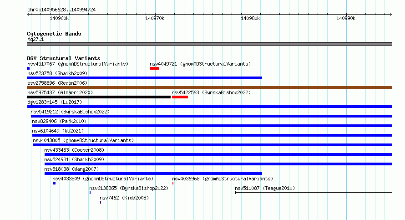Image resolution: width=405 pixels, height=220 pixels.
Task: Click the chrX:140956628..140994724 region label
Action: (x=61, y=10)
